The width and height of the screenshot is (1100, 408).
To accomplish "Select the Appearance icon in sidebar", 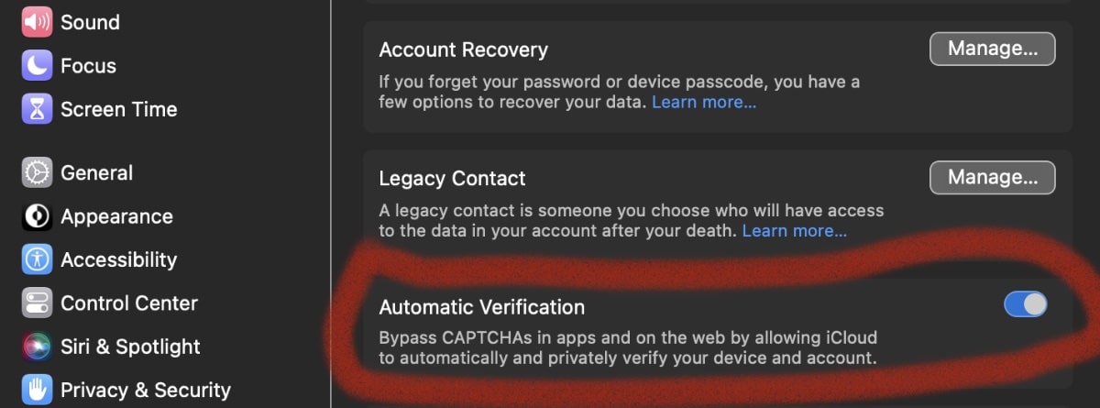I will point(37,216).
